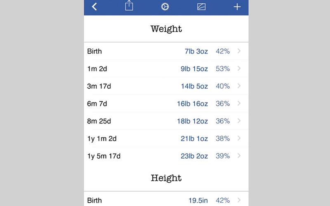
Task: Select the 7lb 3oz weight value
Action: (x=196, y=51)
